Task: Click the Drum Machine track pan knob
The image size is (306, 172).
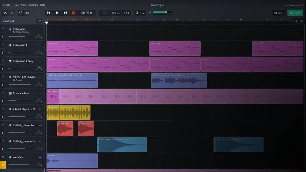Action: [x=39, y=100]
